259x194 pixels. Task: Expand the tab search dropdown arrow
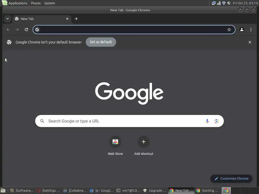coord(7,19)
